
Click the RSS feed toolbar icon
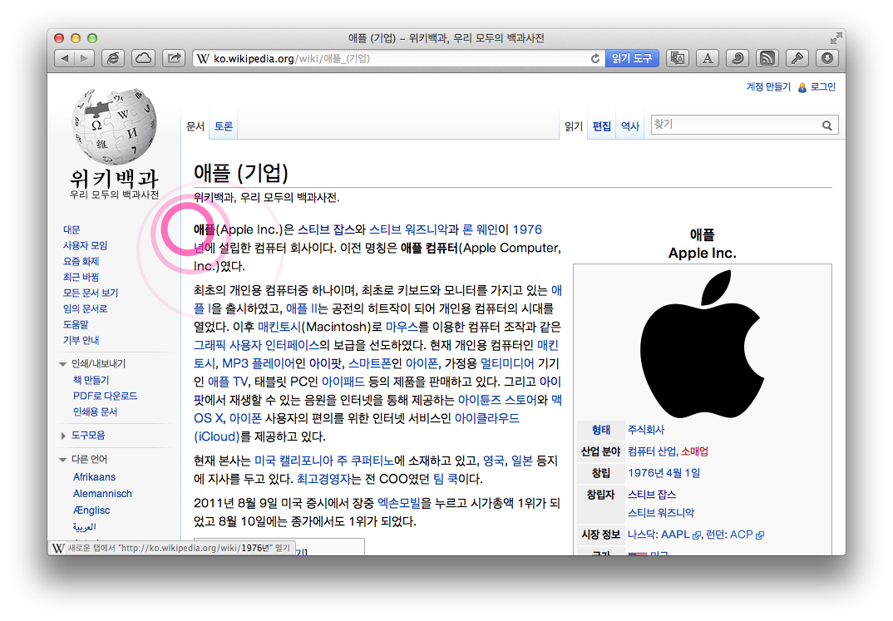(767, 58)
